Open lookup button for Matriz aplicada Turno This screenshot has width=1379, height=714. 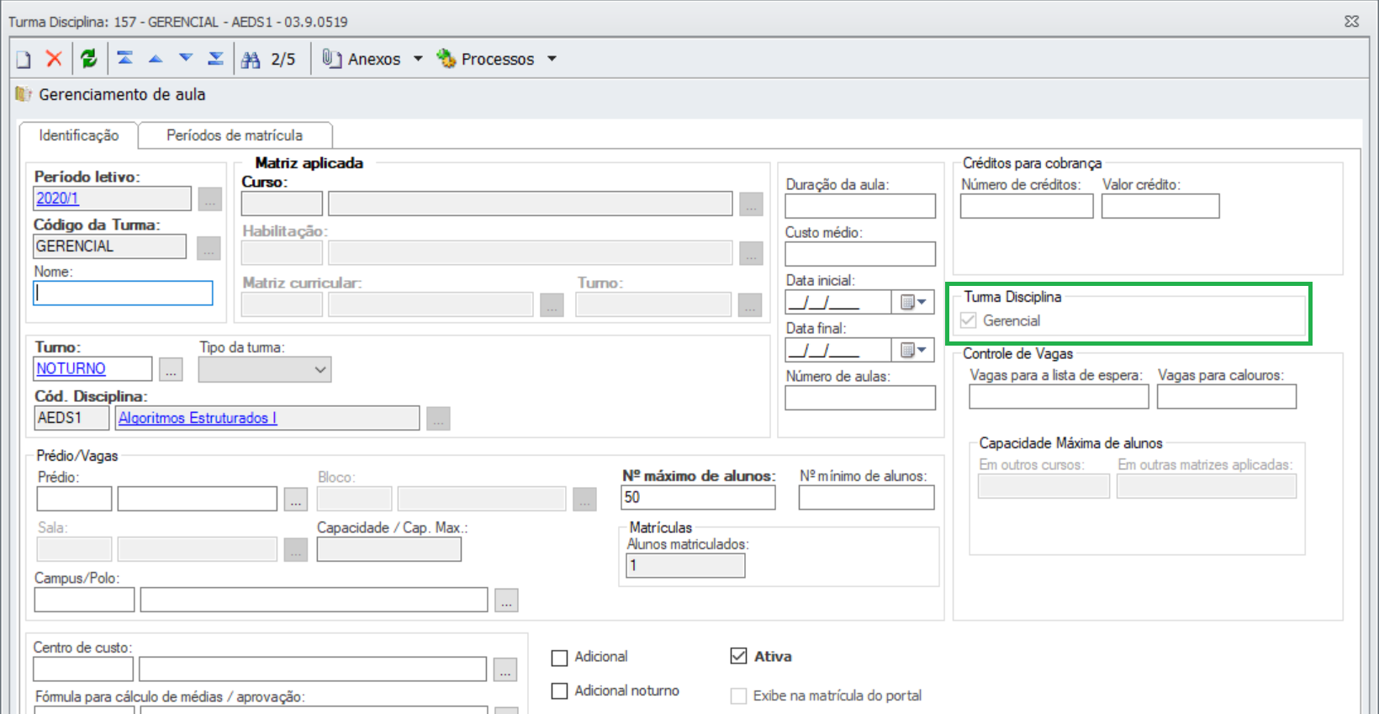click(x=750, y=305)
